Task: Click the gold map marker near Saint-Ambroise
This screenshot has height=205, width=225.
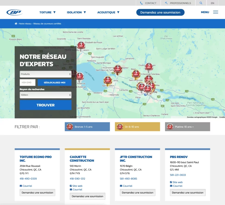Action: [136, 74]
